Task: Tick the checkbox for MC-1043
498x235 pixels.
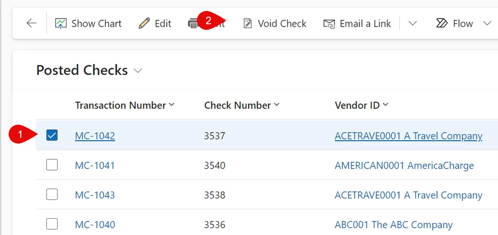Action: [x=52, y=195]
